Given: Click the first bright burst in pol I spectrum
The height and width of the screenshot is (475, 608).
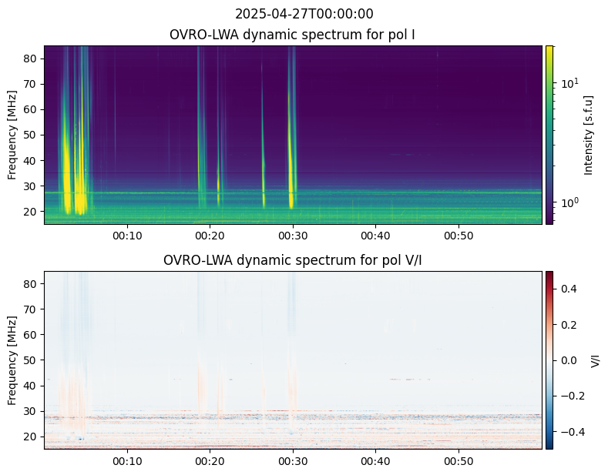Looking at the screenshot, I should coord(66,174).
